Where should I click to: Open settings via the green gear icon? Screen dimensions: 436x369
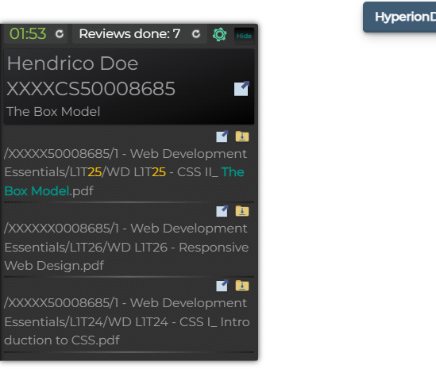[219, 34]
